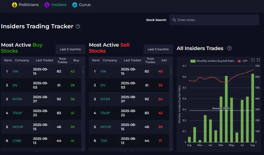Open MTRX in the Most Active Sell table
Image resolution: width=264 pixels, height=155 pixels.
pyautogui.click(x=105, y=99)
